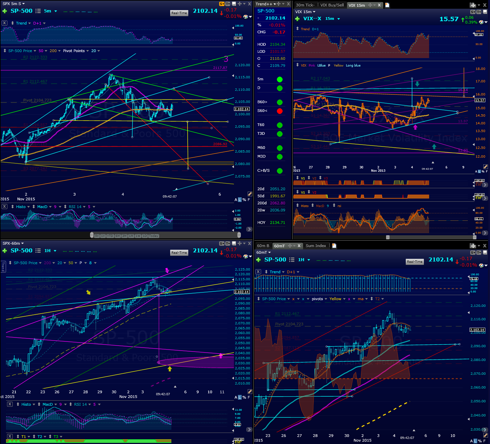
Task: Click the red S60< status light in Trend++
Action: [280, 111]
